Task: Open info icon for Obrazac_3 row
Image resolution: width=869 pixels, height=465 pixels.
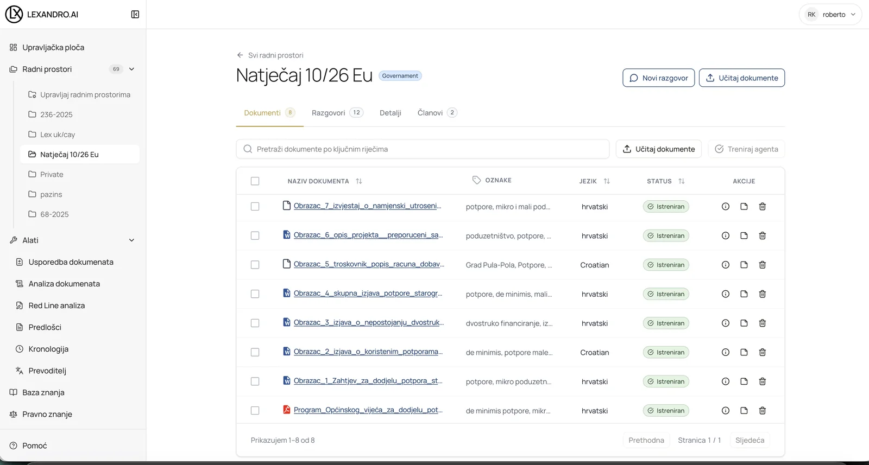Action: pyautogui.click(x=726, y=323)
